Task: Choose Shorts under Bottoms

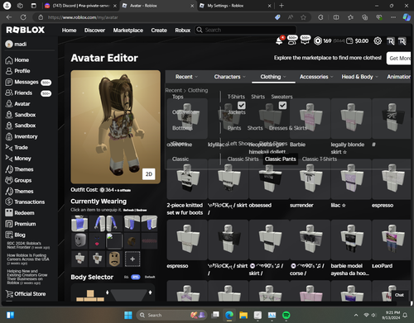Action: click(x=255, y=128)
